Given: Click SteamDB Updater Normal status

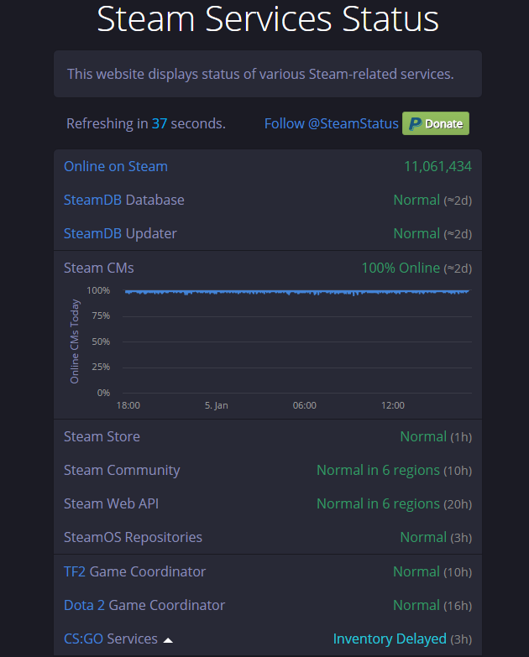Looking at the screenshot, I should 432,233.
